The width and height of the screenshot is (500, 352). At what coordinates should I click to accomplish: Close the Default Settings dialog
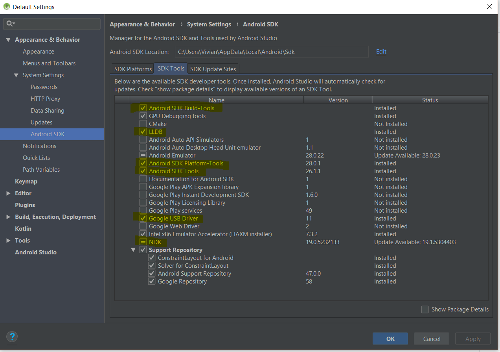(489, 7)
